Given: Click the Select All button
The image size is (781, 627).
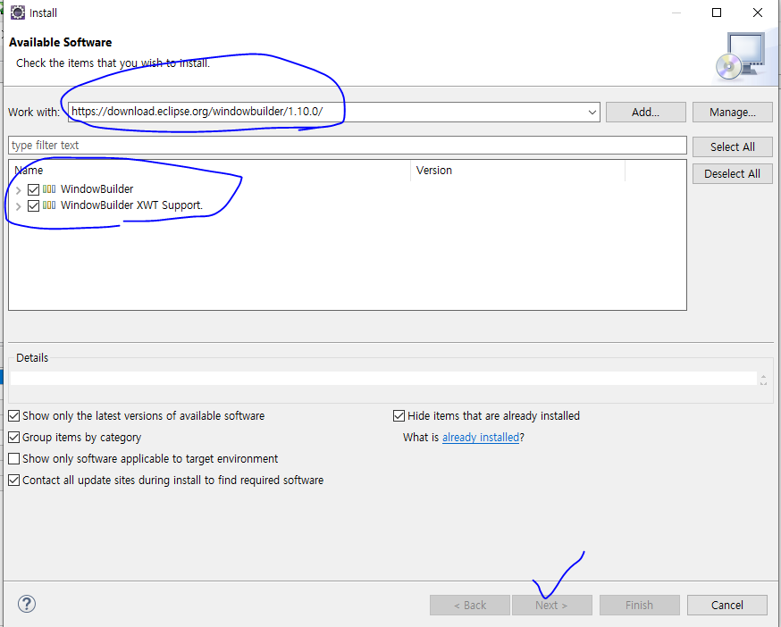Looking at the screenshot, I should pyautogui.click(x=732, y=146).
